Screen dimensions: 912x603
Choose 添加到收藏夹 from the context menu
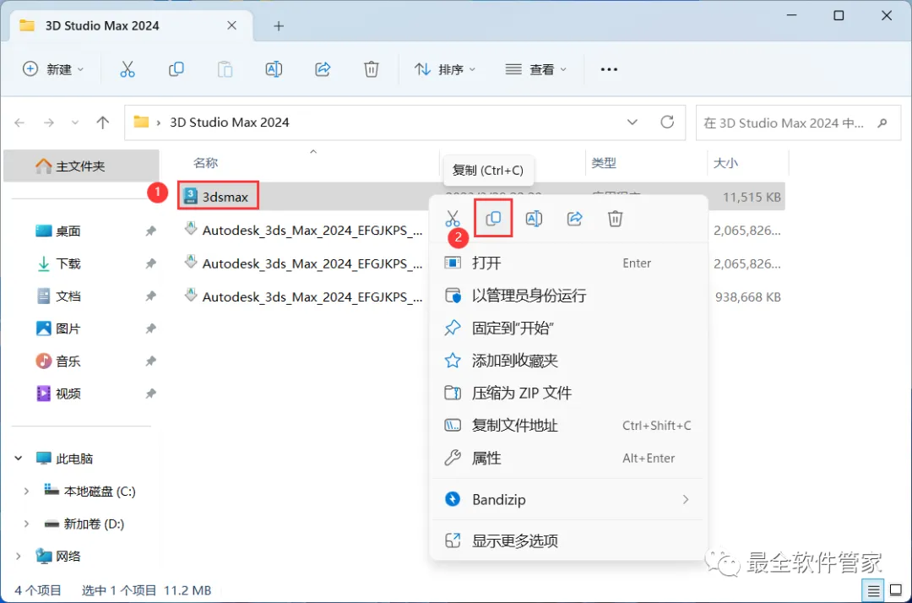568,361
